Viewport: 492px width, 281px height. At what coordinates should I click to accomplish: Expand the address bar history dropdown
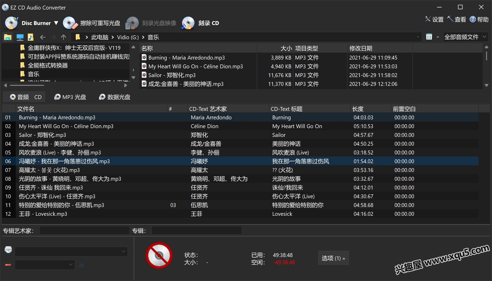[x=418, y=37]
